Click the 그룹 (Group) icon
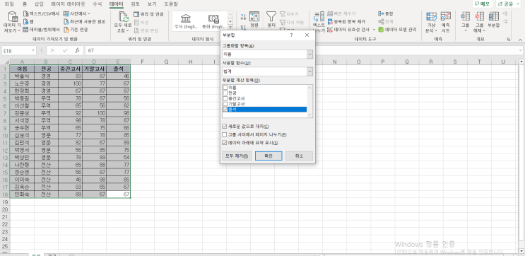This screenshot has width=525, height=256. pos(466,16)
